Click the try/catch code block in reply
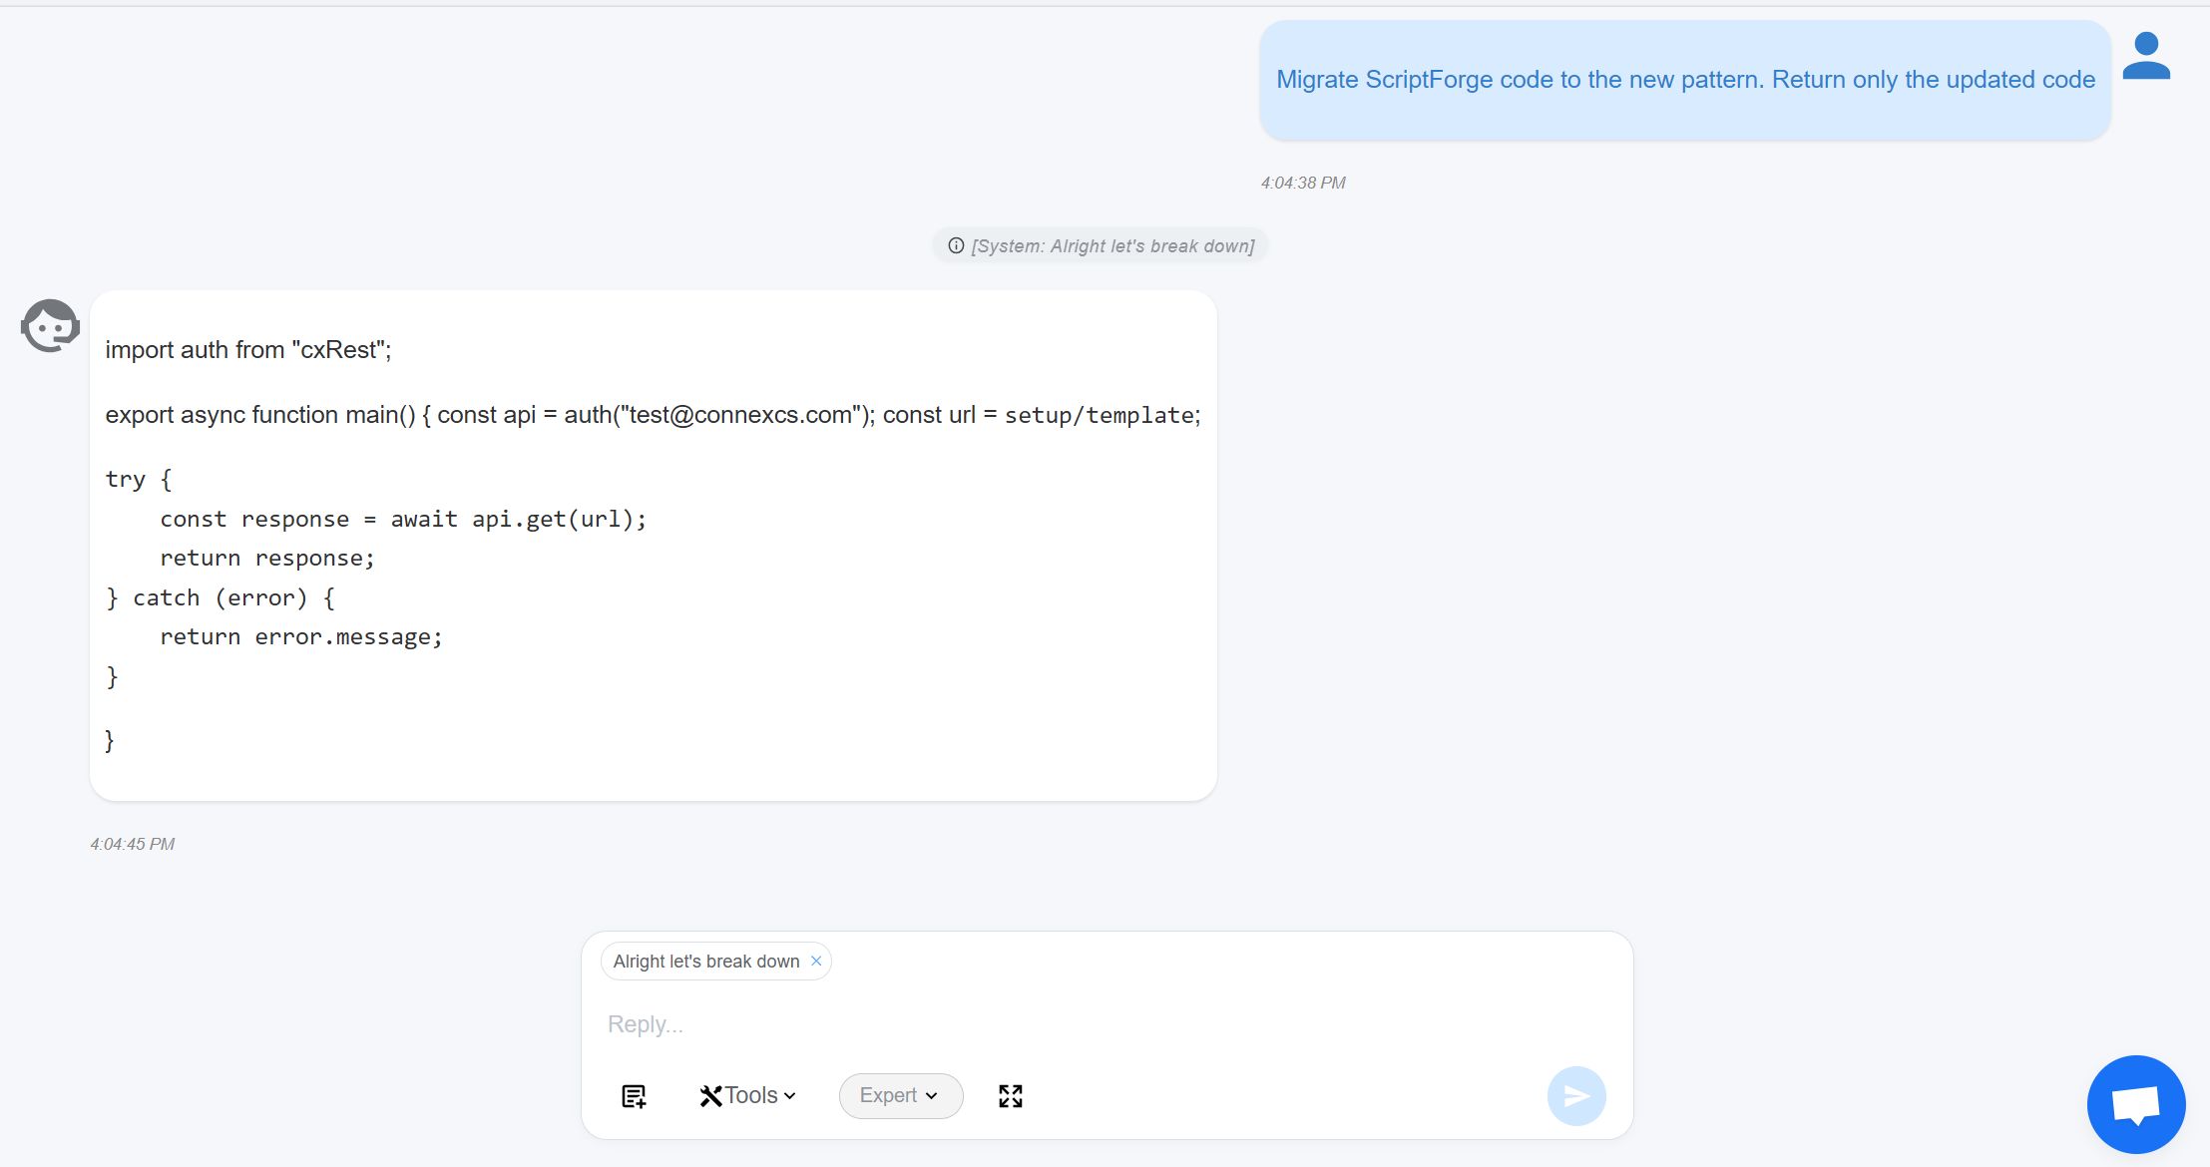Screen dimensions: 2210x1167 [377, 578]
